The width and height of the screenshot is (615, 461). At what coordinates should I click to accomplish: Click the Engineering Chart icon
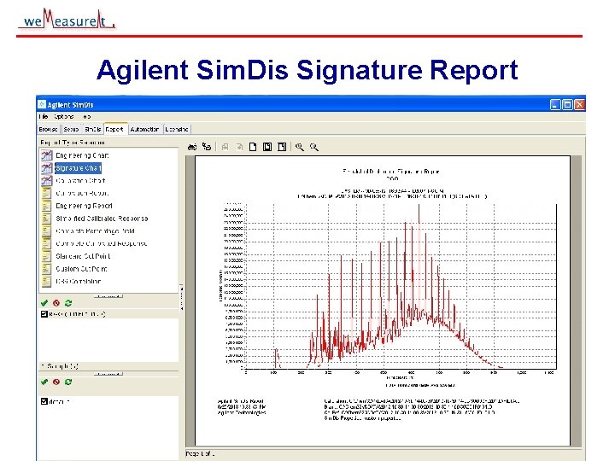[x=47, y=155]
